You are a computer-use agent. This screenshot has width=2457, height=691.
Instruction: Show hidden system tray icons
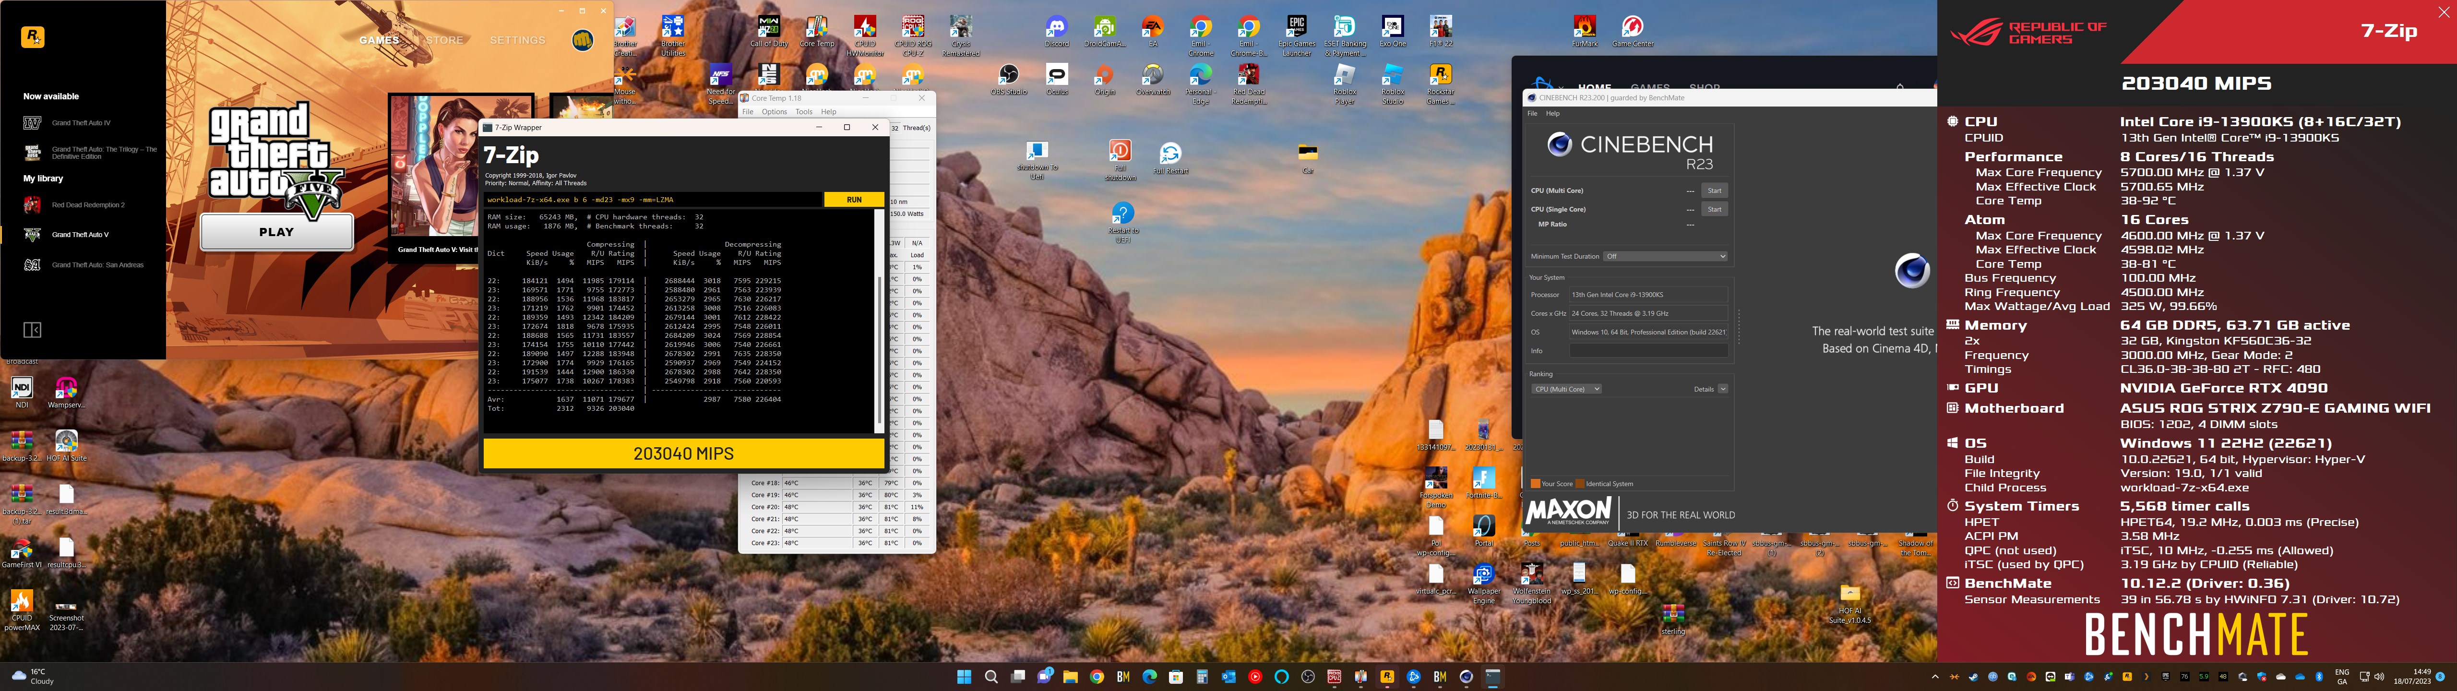pyautogui.click(x=1935, y=677)
